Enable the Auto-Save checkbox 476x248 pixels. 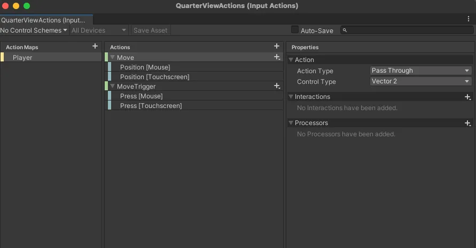click(295, 30)
